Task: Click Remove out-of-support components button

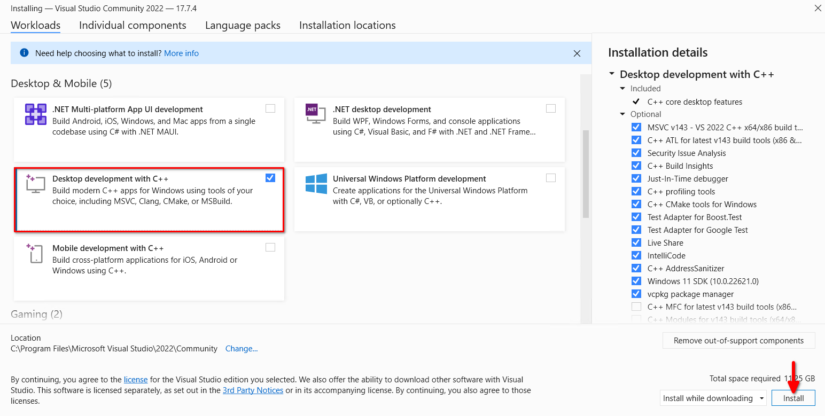Action: click(x=738, y=341)
